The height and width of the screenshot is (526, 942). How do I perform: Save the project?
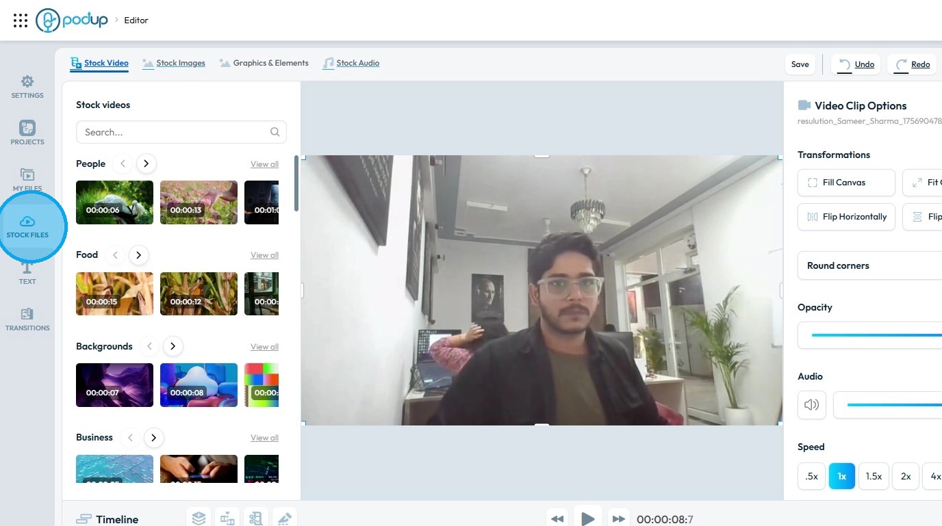[800, 64]
